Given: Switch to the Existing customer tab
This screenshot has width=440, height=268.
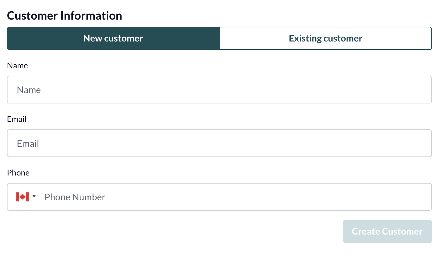Looking at the screenshot, I should pos(326,38).
